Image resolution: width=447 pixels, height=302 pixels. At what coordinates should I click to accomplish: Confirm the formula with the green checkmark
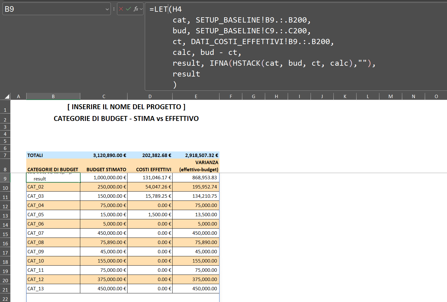click(x=128, y=9)
